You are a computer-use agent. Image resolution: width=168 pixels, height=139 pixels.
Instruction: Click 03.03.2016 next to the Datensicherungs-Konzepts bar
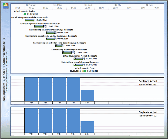[x=63, y=33]
